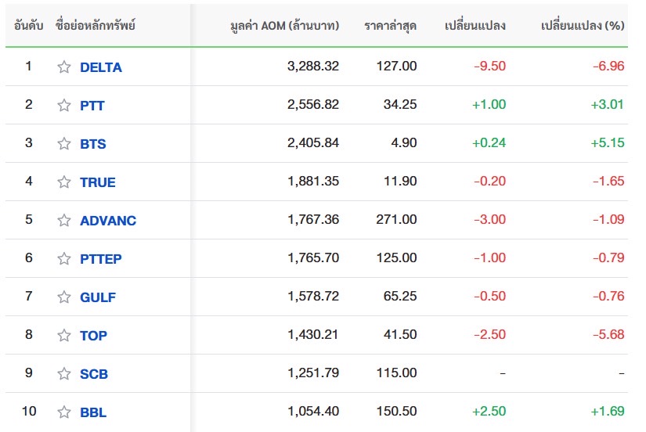The height and width of the screenshot is (432, 646).
Task: Toggle favorite star for PTT
Action: pos(64,106)
